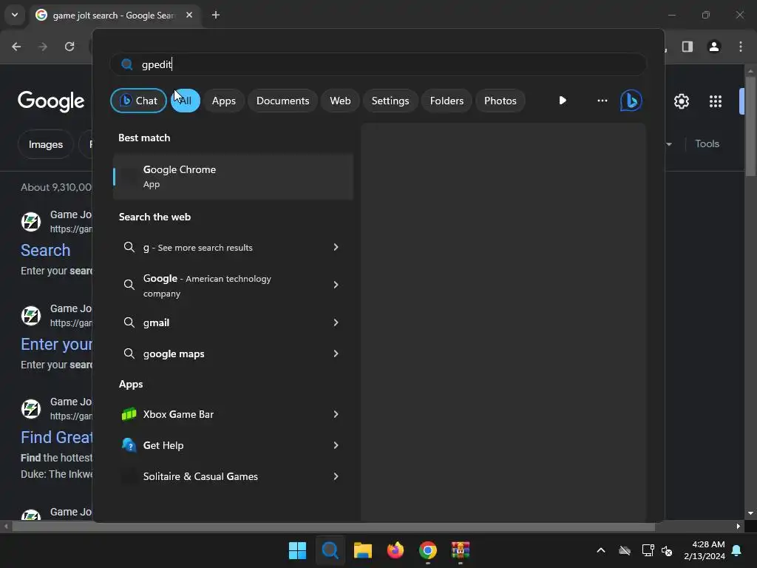This screenshot has width=757, height=568.
Task: Show hidden tray icons chevron
Action: point(601,550)
